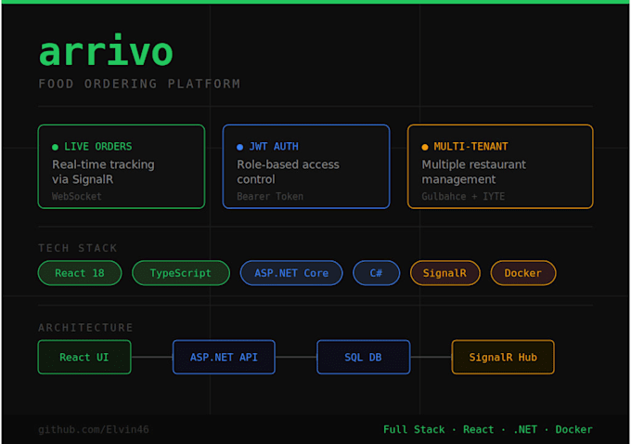Click the ARCHITECTURE heading
631x444 pixels.
pos(85,328)
